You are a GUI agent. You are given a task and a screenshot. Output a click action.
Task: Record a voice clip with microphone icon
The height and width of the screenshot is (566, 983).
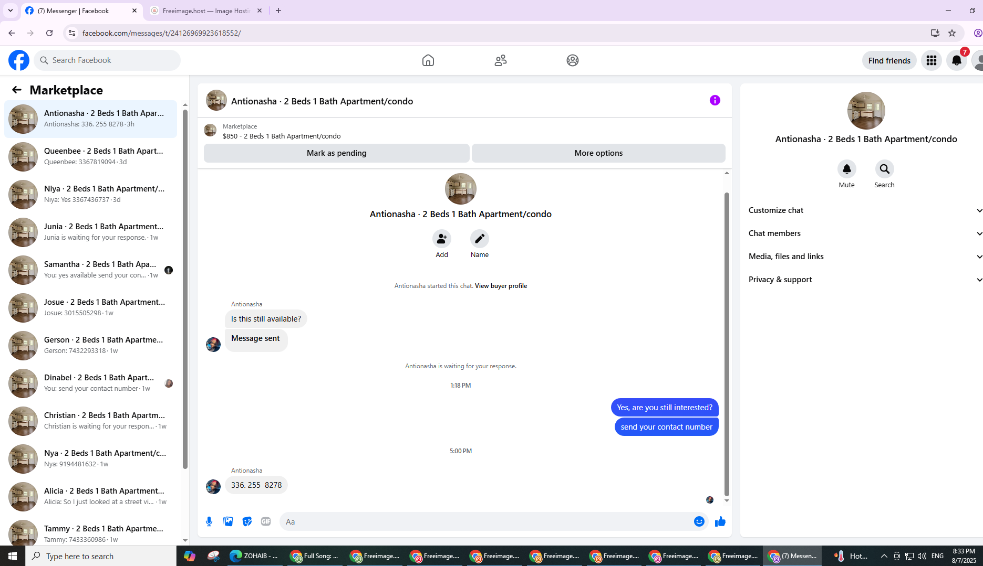coord(209,521)
